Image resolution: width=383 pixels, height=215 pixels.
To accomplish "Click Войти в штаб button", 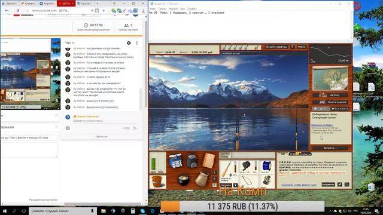I will point(330,102).
